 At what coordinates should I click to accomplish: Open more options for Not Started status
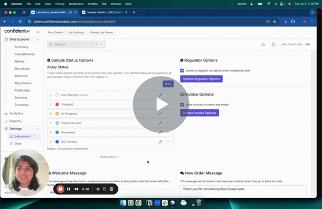click(x=168, y=95)
